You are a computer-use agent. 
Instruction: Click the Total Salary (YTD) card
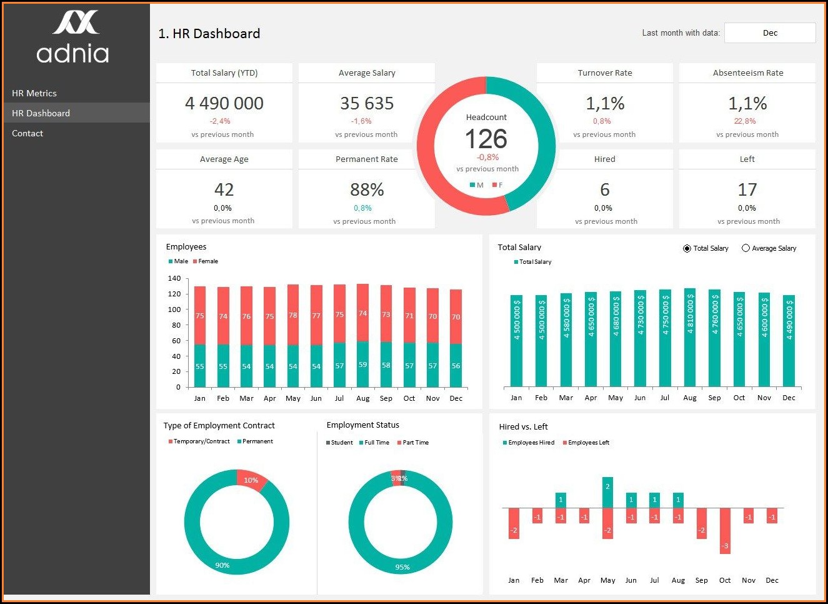coord(224,103)
